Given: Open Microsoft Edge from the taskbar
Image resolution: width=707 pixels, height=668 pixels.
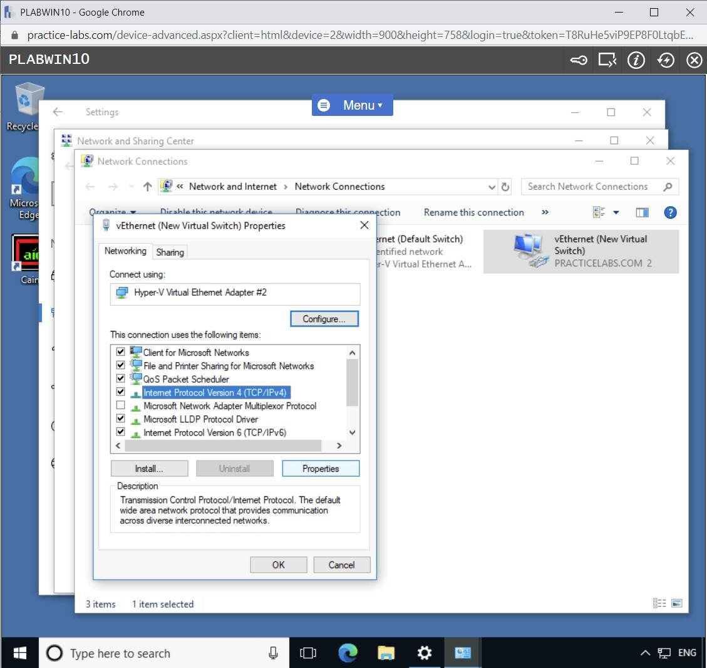Looking at the screenshot, I should click(x=348, y=653).
